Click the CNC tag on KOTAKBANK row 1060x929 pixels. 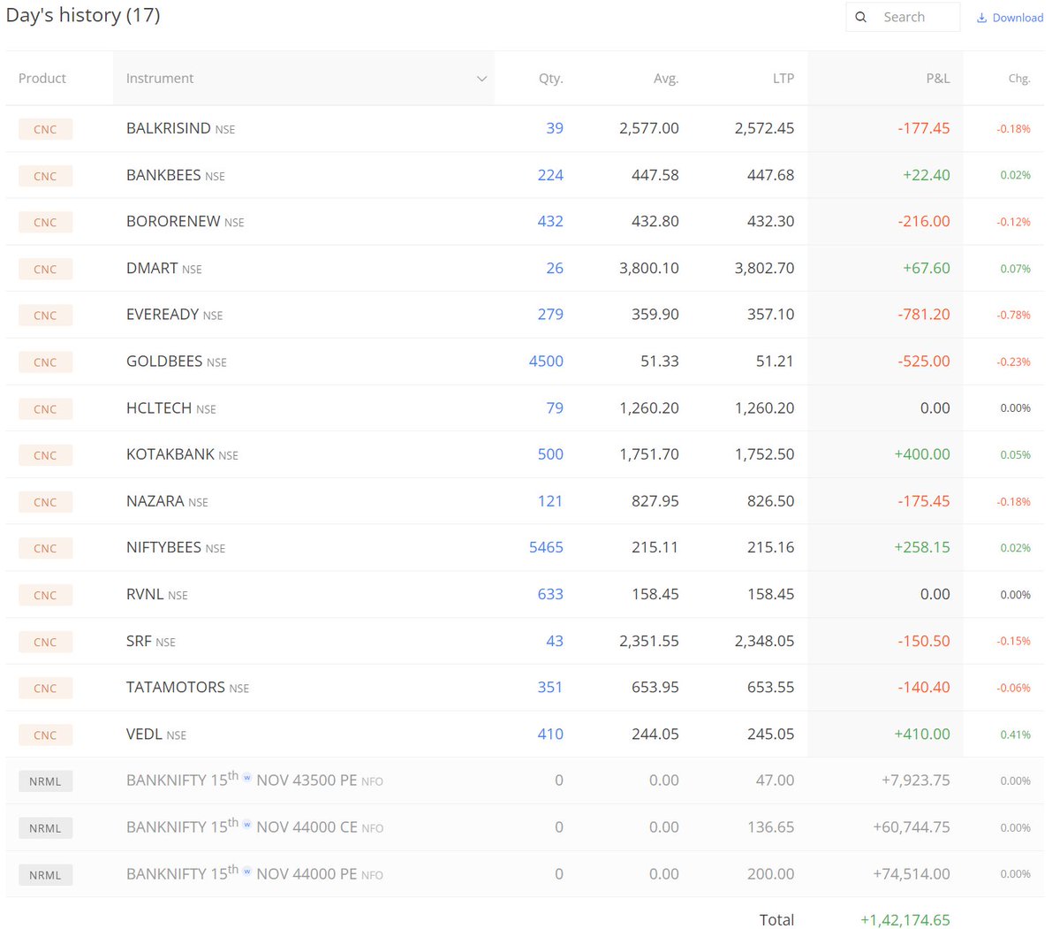coord(45,455)
